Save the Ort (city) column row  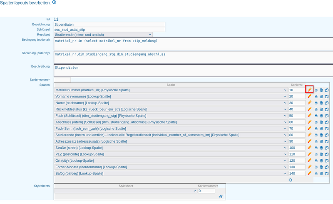(316, 160)
